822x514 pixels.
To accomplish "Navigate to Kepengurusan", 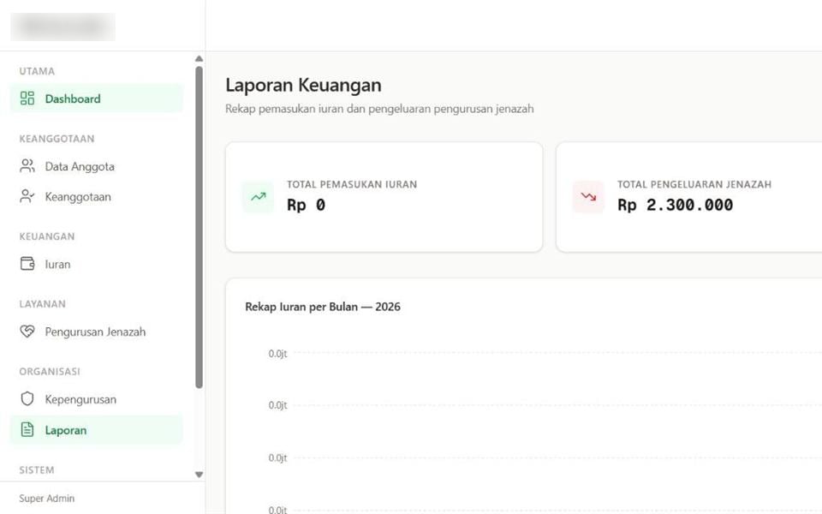I will pyautogui.click(x=97, y=399).
